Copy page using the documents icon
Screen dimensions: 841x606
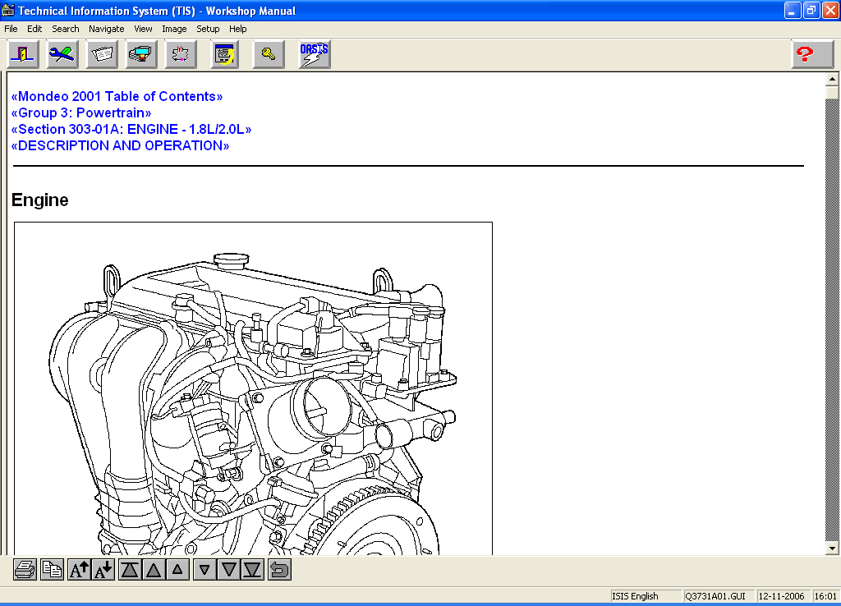pos(52,570)
